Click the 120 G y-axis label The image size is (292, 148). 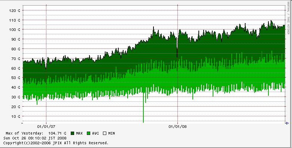tap(15, 10)
